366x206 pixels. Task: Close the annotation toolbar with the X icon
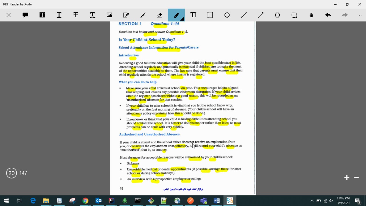(9, 15)
